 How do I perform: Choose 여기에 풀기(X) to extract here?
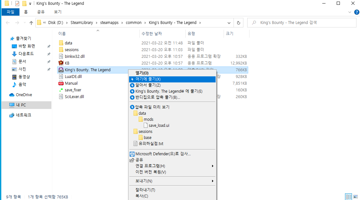click(x=172, y=79)
